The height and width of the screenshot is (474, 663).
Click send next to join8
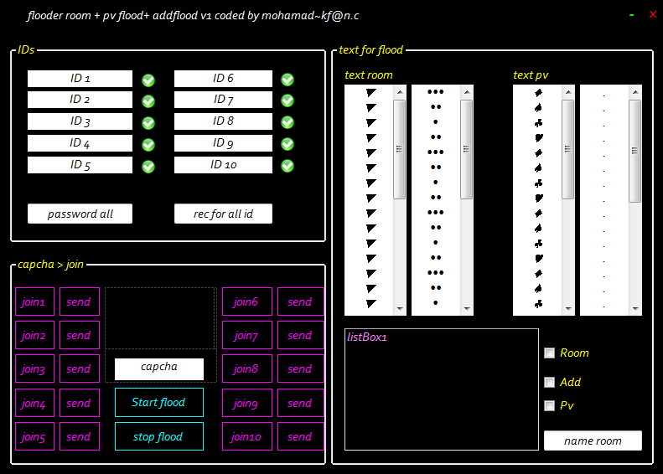(x=301, y=368)
